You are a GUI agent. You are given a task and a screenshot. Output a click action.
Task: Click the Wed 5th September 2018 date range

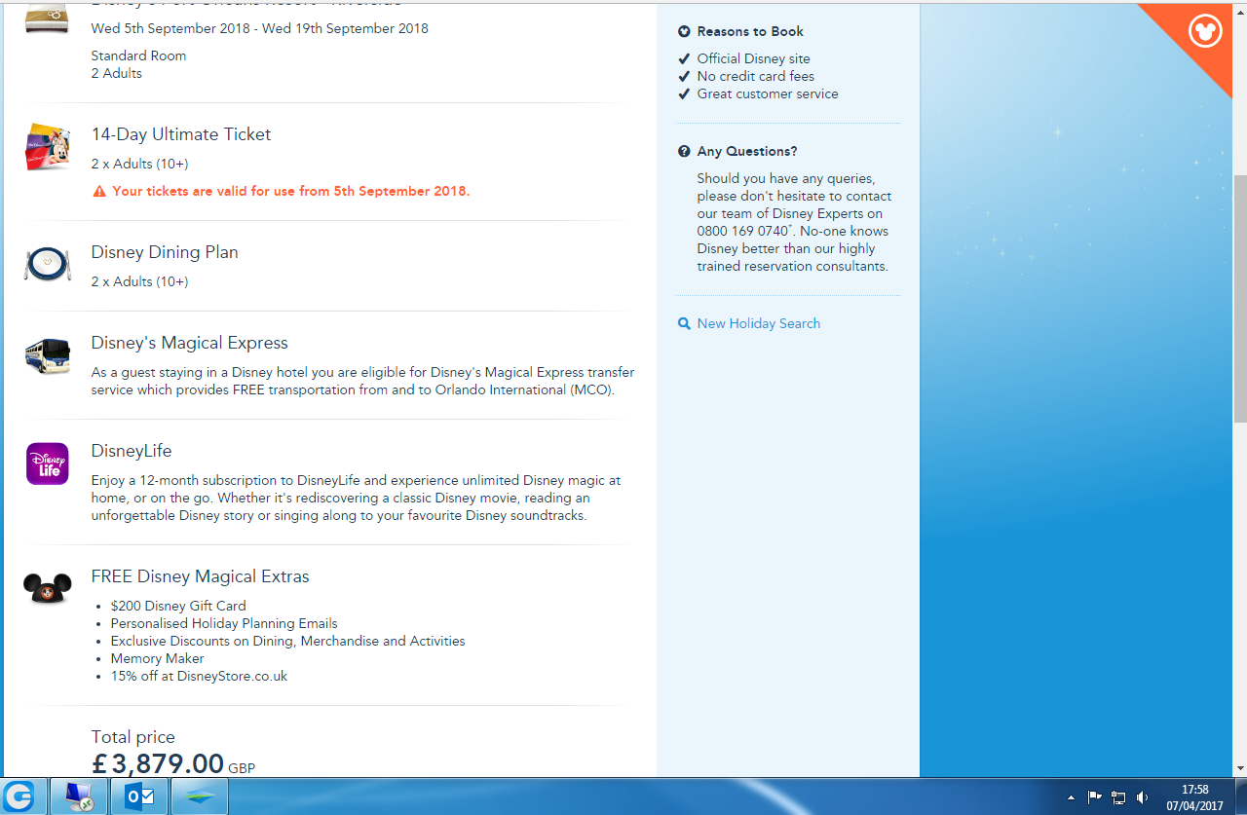pyautogui.click(x=260, y=28)
